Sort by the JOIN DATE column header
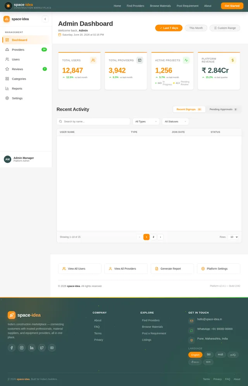The image size is (248, 386). [x=178, y=132]
